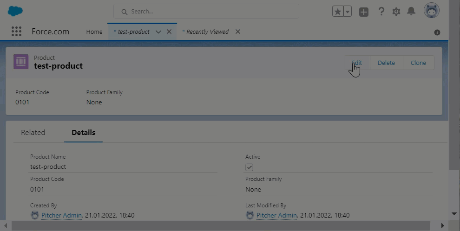The image size is (460, 231).
Task: Click the Favorites star icon
Action: (x=337, y=12)
